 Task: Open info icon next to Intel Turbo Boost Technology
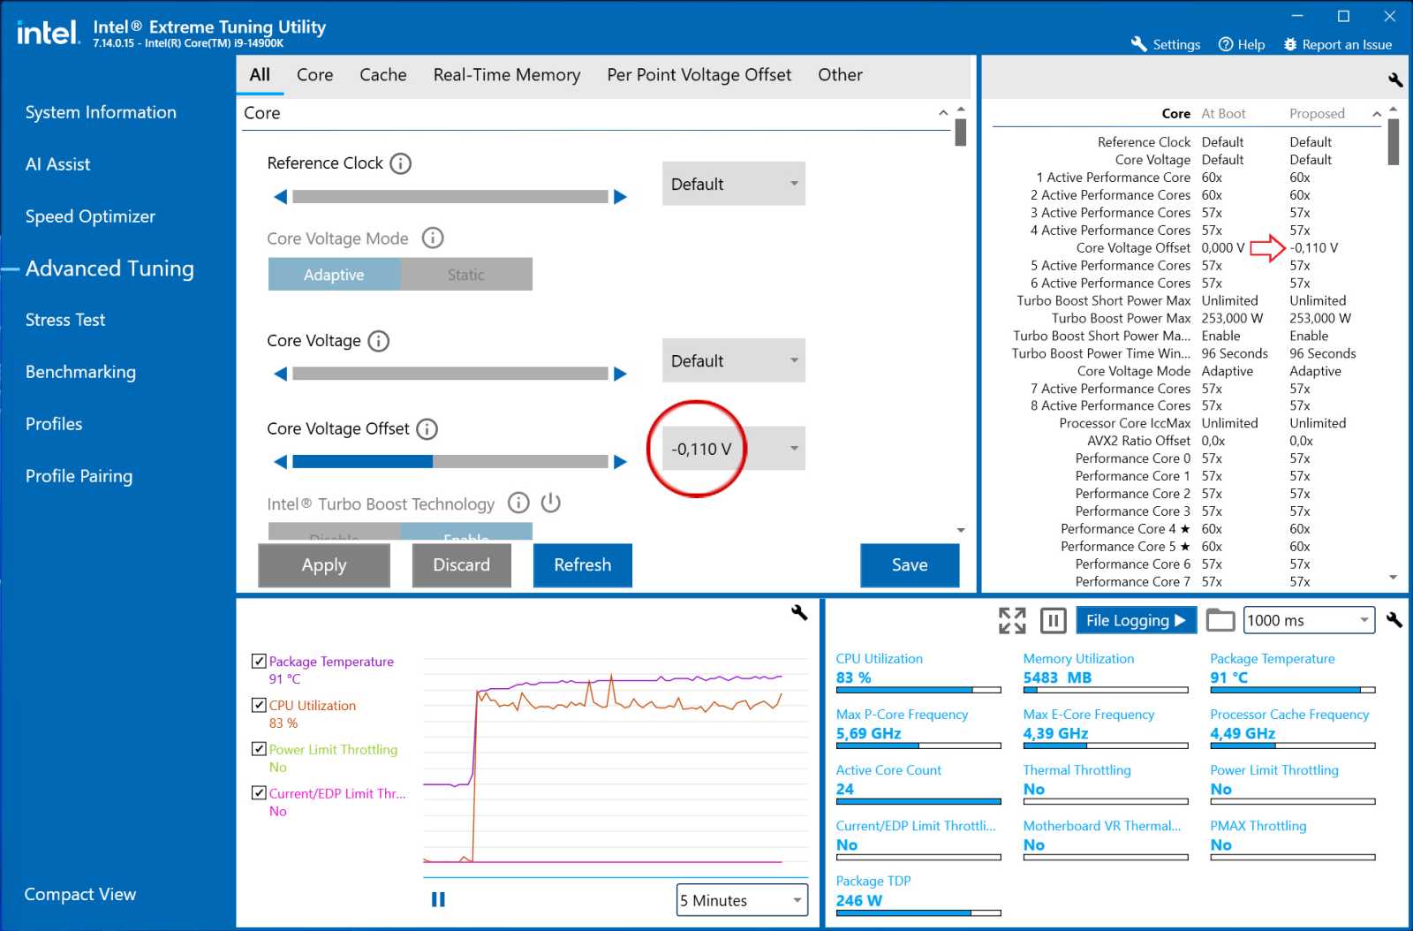point(518,503)
